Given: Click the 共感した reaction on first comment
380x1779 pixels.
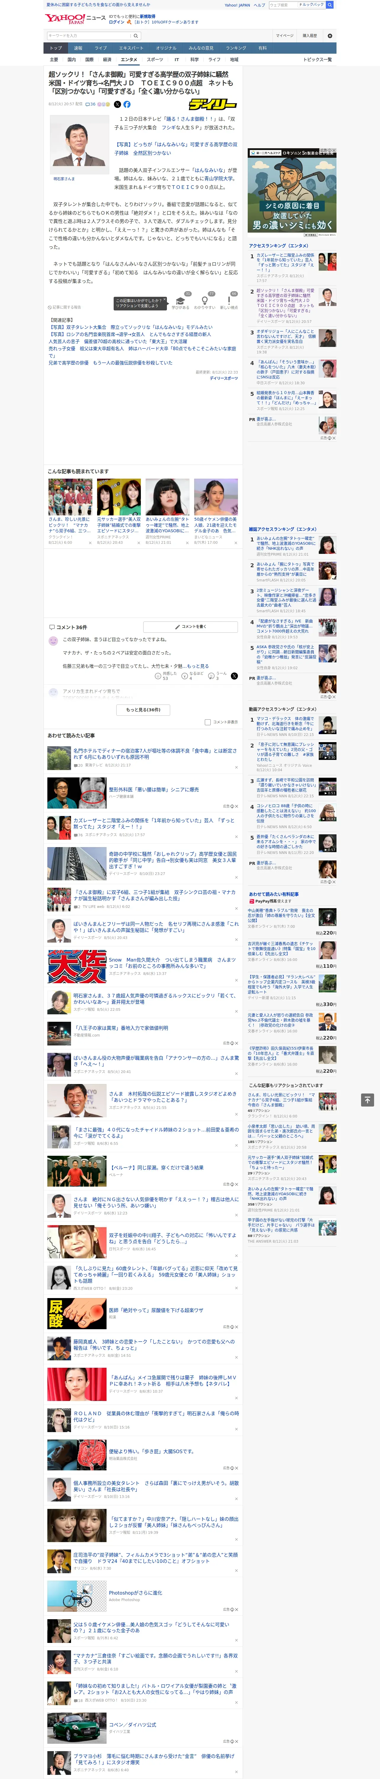Looking at the screenshot, I should 166,676.
